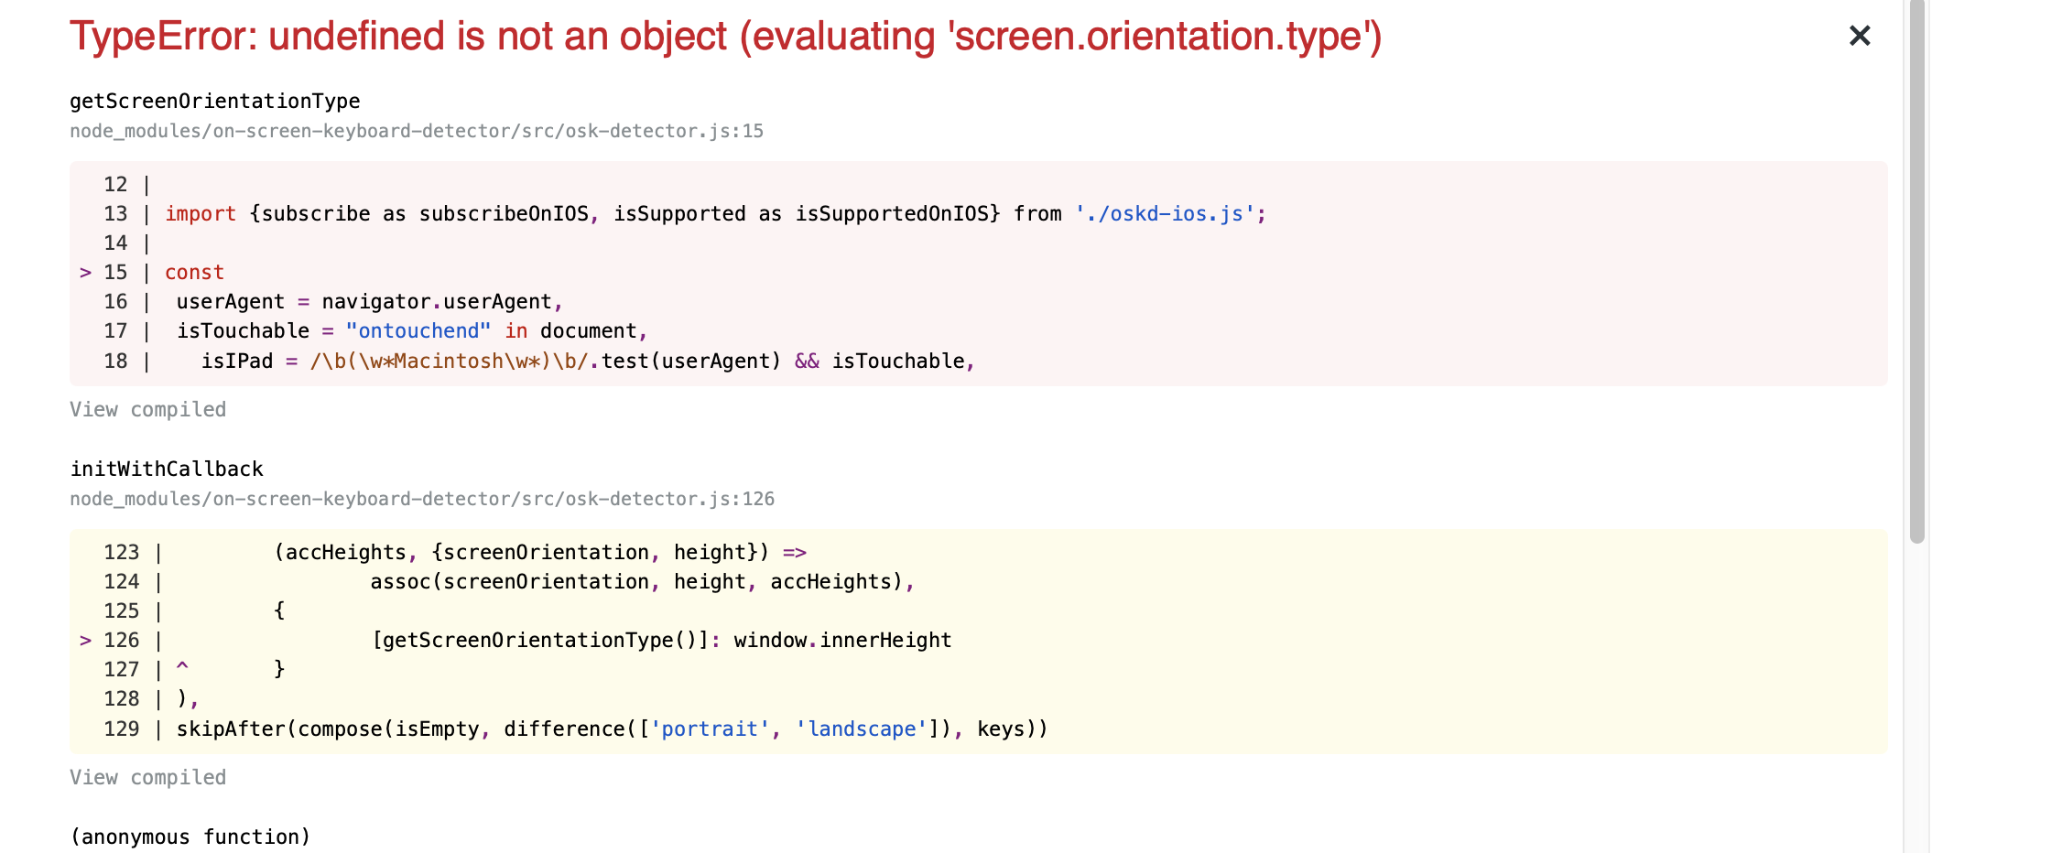The image size is (2062, 853).
Task: Click the (anonymous function) stack frame
Action: (190, 837)
